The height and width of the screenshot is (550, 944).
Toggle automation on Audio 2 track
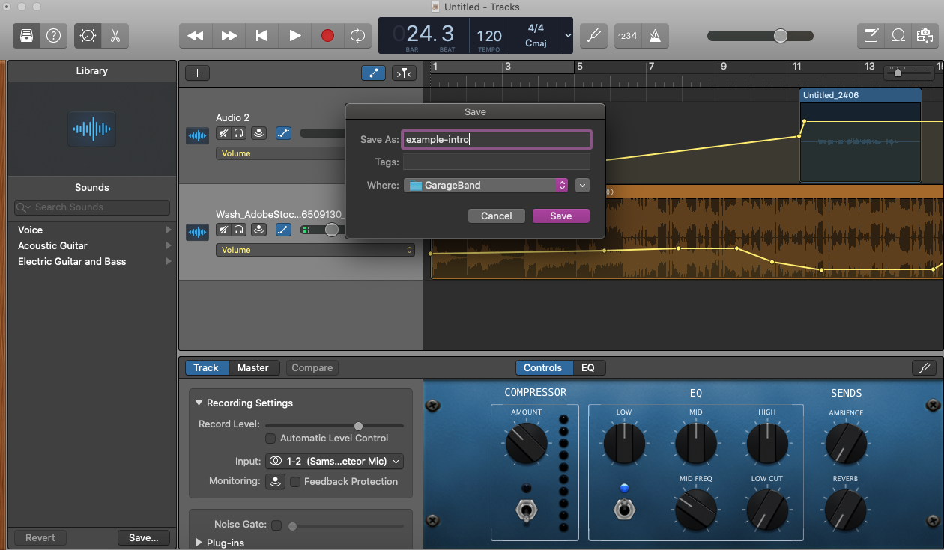click(x=283, y=133)
